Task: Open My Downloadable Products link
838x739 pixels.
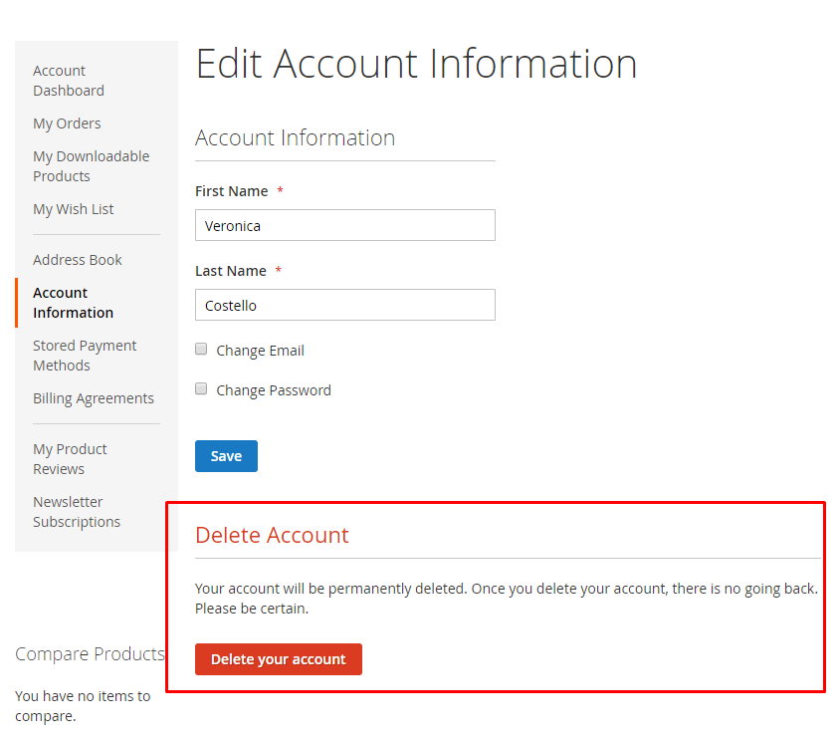Action: (x=91, y=166)
